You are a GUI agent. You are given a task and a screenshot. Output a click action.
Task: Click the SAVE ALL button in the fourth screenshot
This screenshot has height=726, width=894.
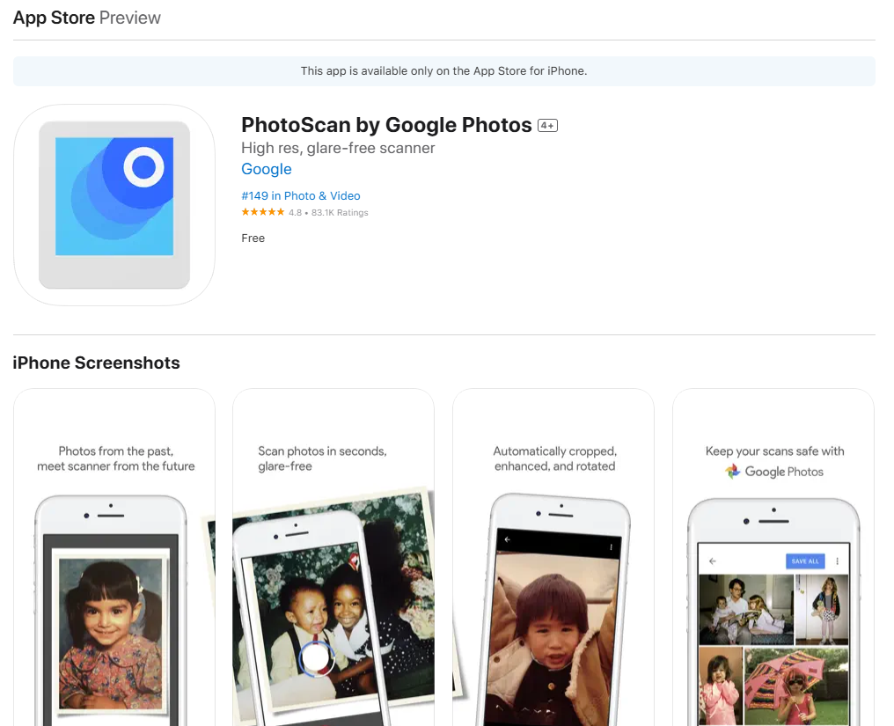click(804, 561)
